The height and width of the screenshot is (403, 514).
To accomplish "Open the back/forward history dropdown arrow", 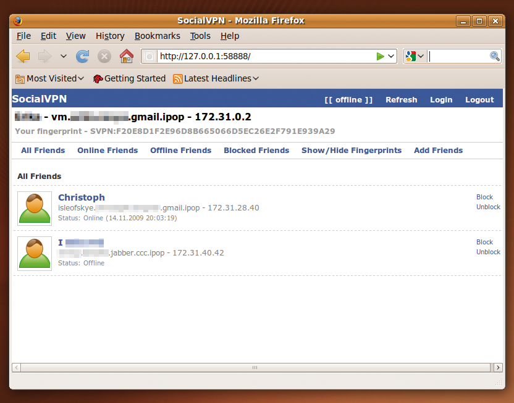I will (x=64, y=56).
